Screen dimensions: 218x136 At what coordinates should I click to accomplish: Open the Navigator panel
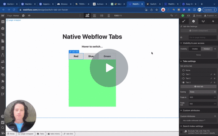[x=3, y=35]
